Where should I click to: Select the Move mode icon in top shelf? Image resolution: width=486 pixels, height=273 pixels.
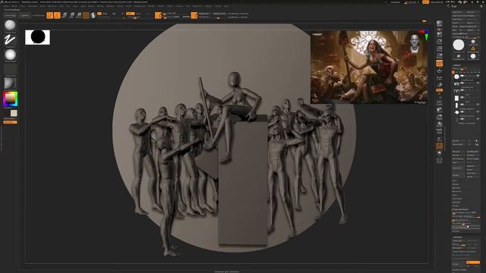[x=64, y=15]
